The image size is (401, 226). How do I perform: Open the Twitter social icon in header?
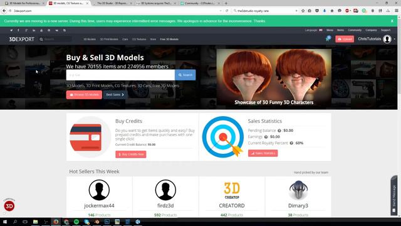pyautogui.click(x=11, y=30)
